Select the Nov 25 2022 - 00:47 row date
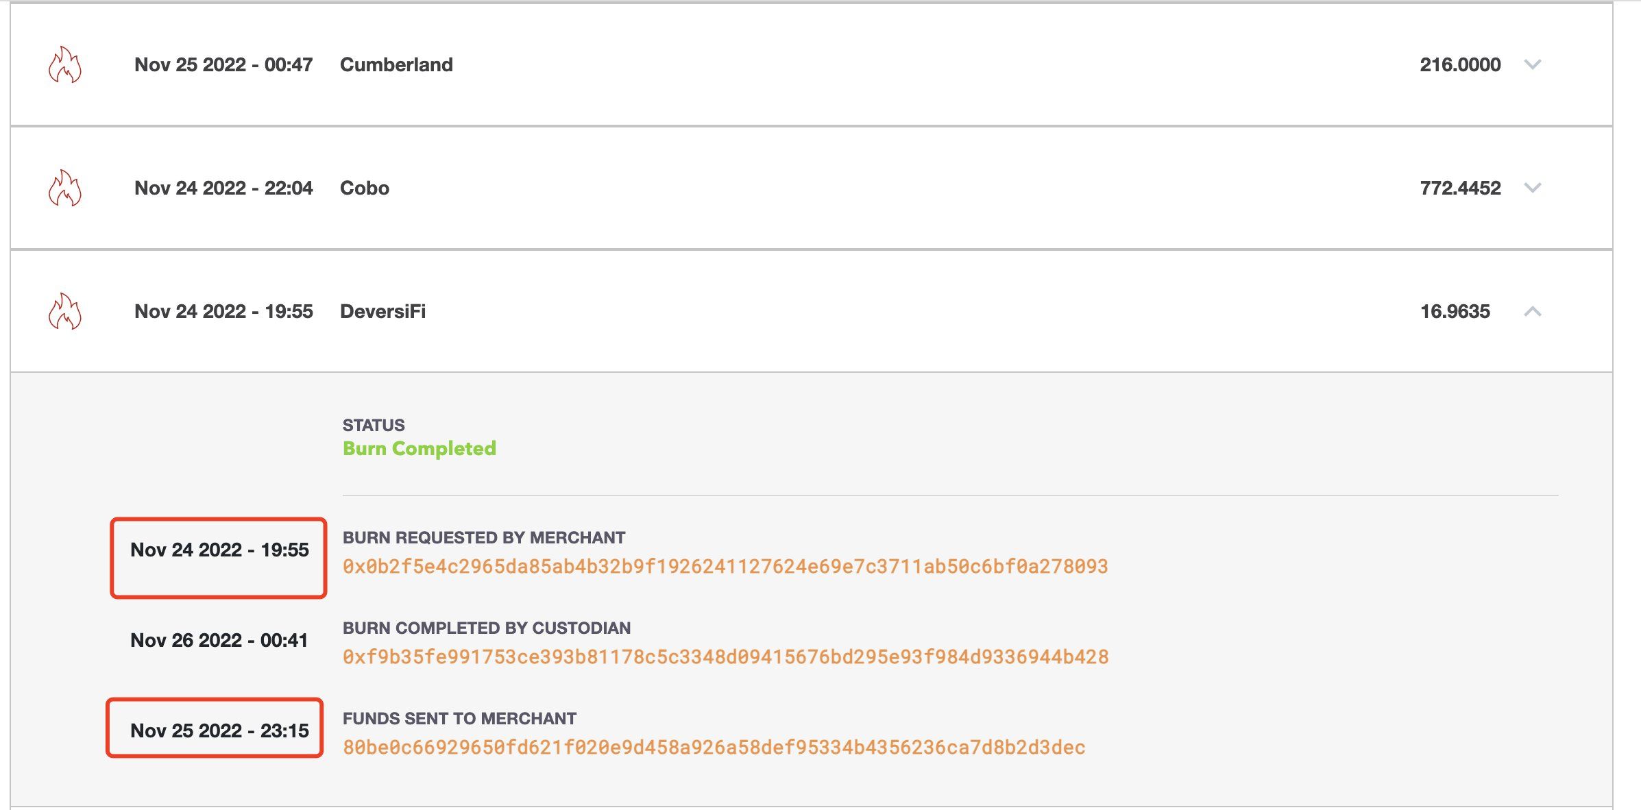Viewport: 1641px width, 810px height. tap(223, 64)
